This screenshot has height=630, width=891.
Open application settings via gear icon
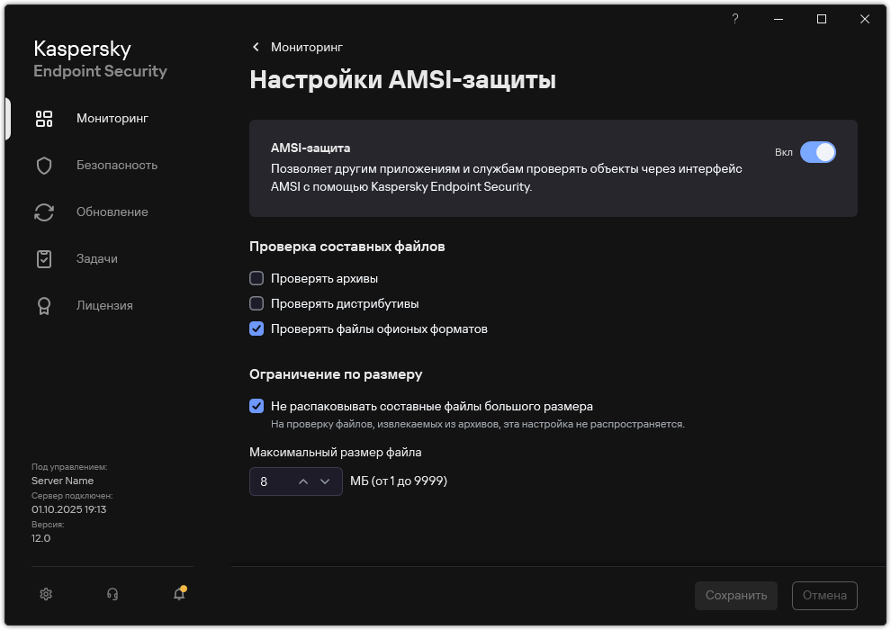tap(45, 594)
